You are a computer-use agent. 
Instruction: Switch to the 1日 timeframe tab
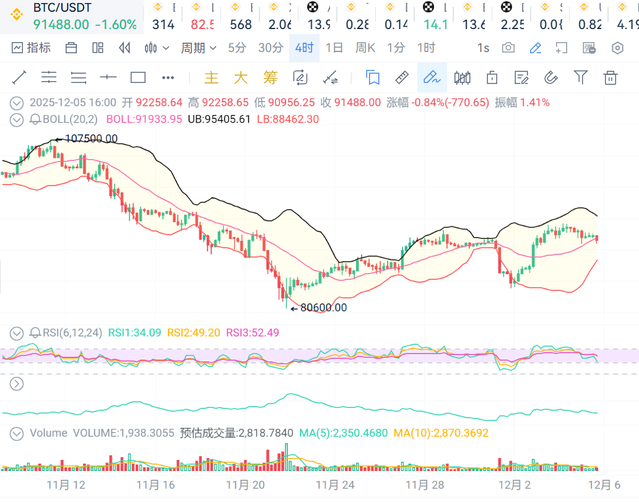point(334,48)
